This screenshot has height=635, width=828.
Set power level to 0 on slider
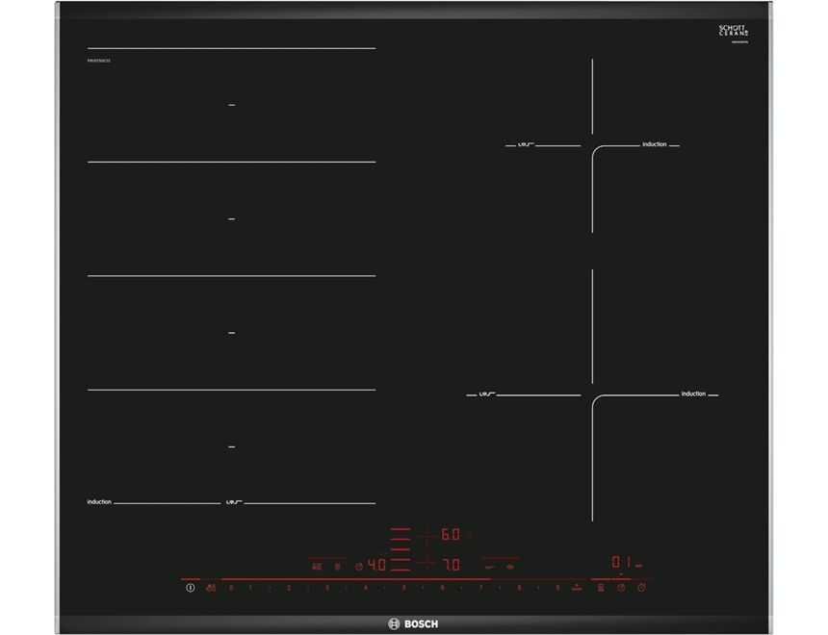click(x=231, y=587)
